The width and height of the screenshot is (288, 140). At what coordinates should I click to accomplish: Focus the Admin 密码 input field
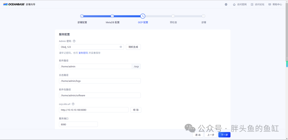click(91, 47)
